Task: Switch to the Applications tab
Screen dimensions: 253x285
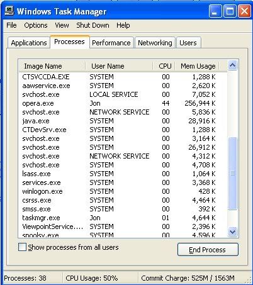Action: [x=29, y=43]
